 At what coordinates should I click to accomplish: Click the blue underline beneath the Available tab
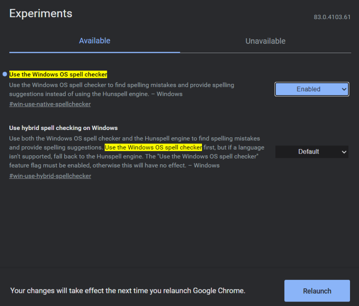tap(95, 52)
